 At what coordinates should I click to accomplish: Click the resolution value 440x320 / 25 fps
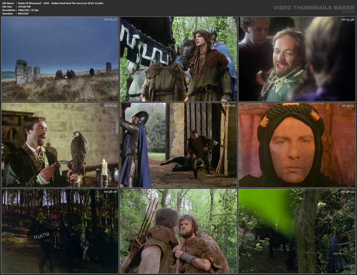[28, 10]
